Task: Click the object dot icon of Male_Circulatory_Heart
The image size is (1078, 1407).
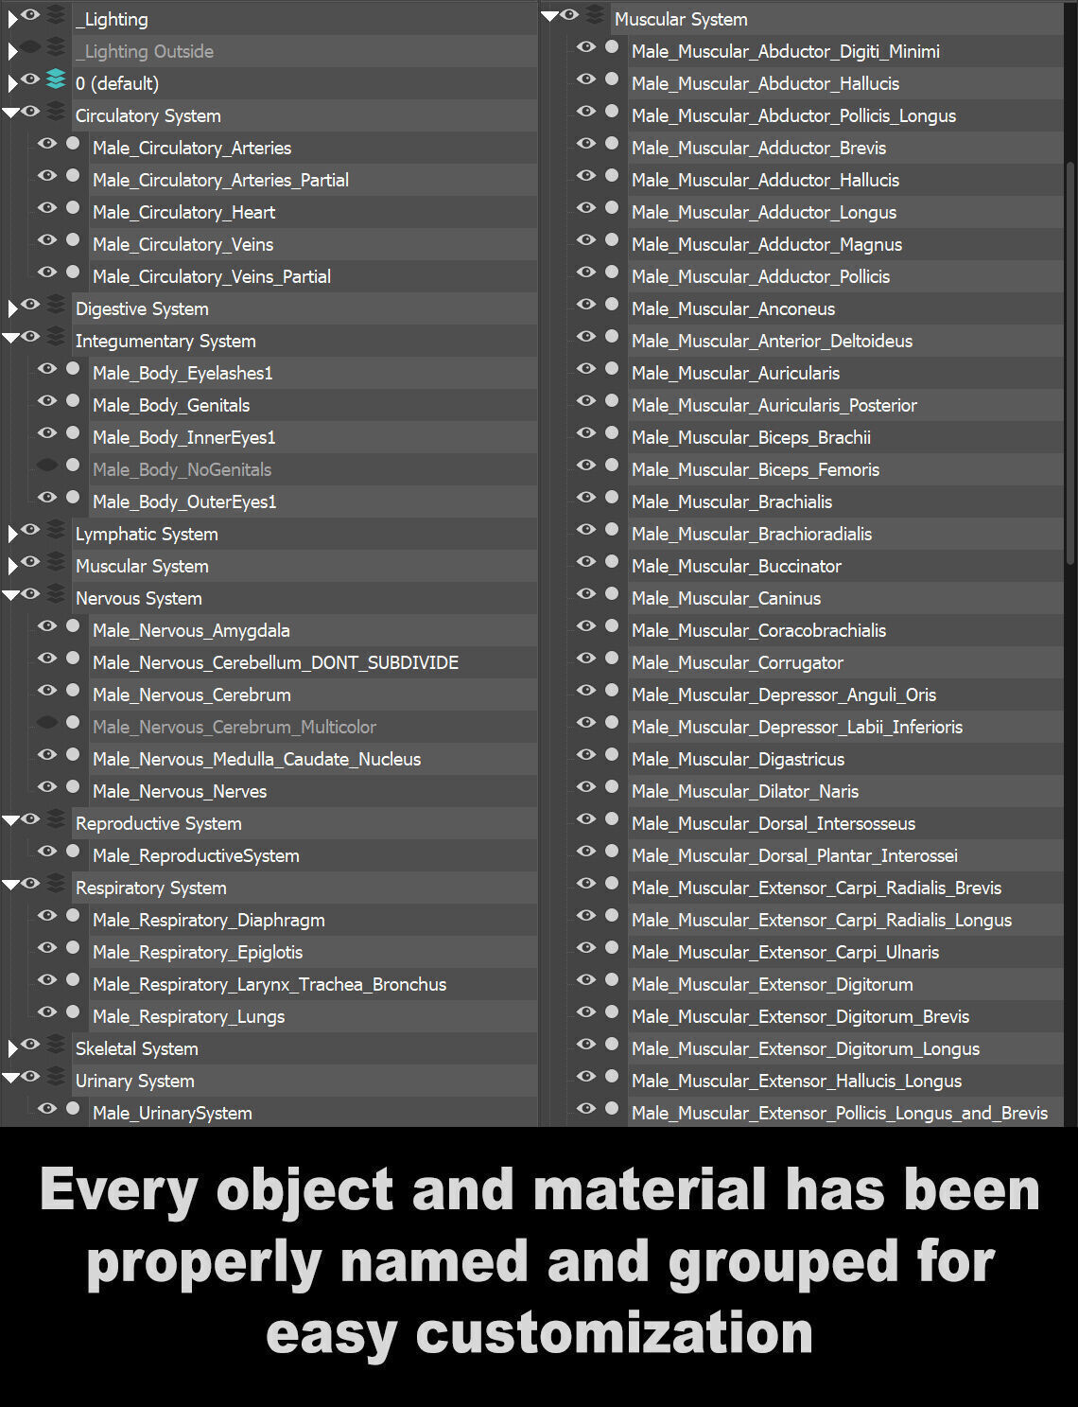Action: point(73,208)
